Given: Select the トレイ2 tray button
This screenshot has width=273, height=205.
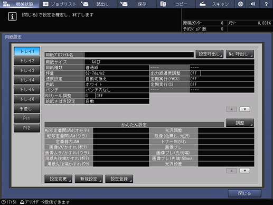Looking at the screenshot, I should [27, 61].
